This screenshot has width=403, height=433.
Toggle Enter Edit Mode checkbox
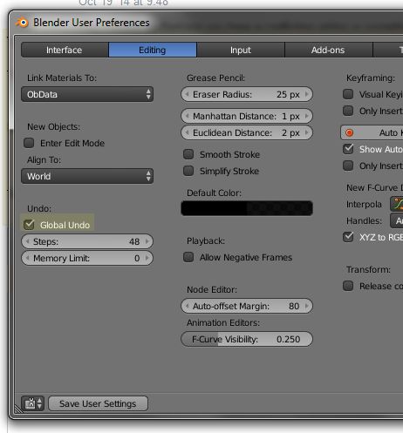tap(29, 143)
